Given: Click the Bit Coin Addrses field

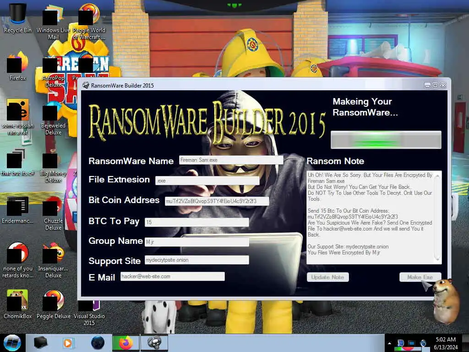Looking at the screenshot, I should (x=217, y=201).
